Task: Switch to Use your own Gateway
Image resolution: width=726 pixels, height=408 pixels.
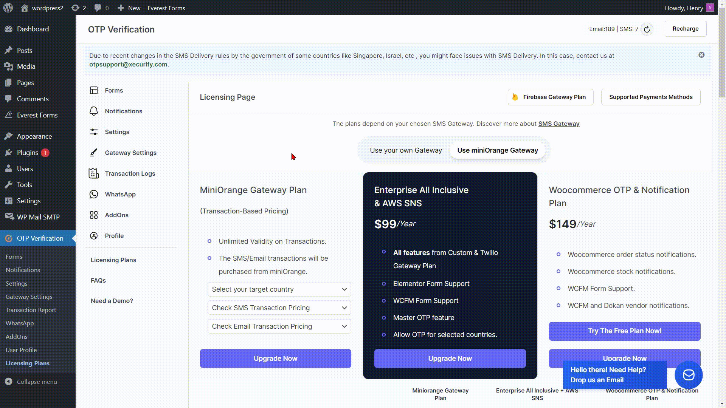Action: 406,150
